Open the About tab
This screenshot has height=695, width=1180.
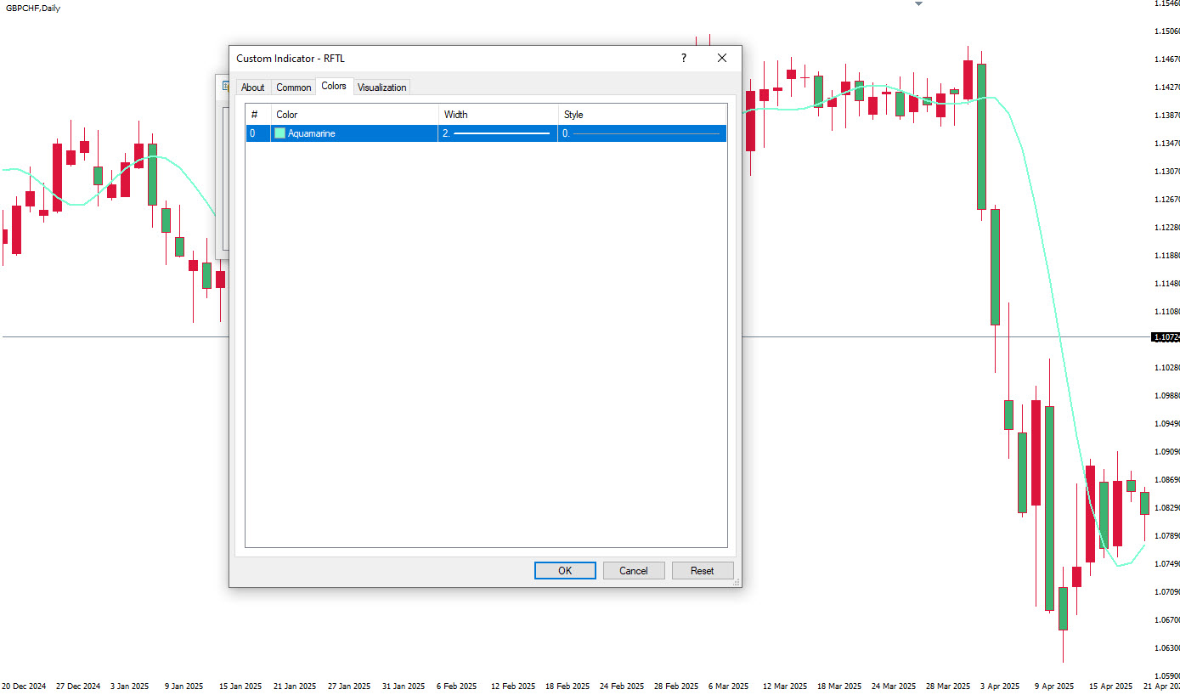(252, 88)
